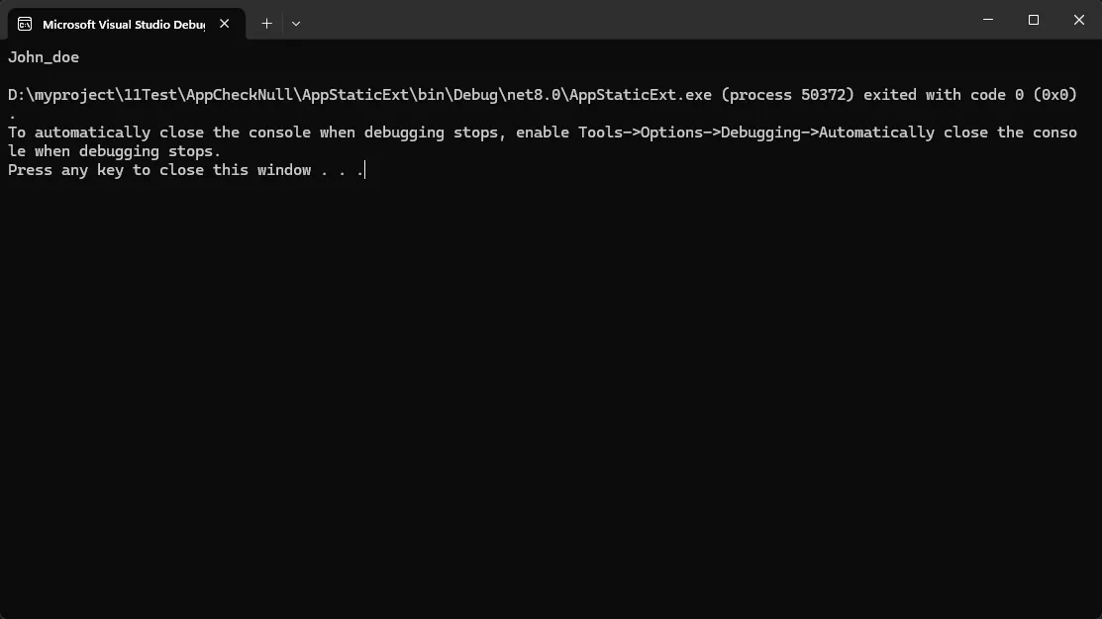Close the terminal window
Image resolution: width=1102 pixels, height=619 pixels.
click(x=1079, y=20)
